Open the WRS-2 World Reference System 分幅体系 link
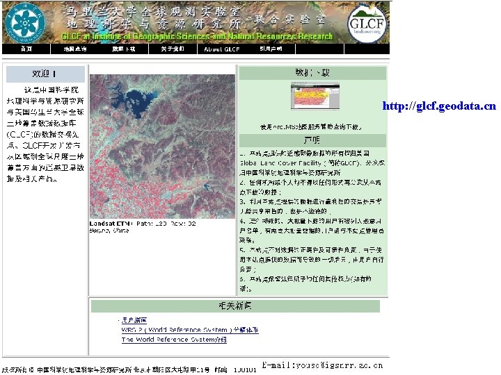The image size is (501, 375). click(x=190, y=330)
